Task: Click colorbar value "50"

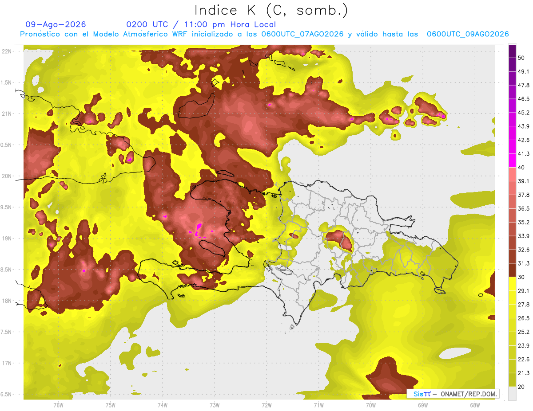Action: (521, 58)
